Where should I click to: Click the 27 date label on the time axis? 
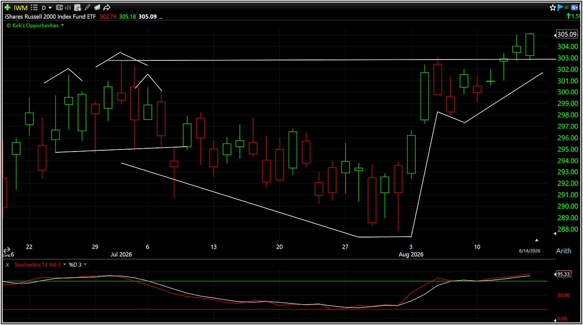[x=345, y=247]
